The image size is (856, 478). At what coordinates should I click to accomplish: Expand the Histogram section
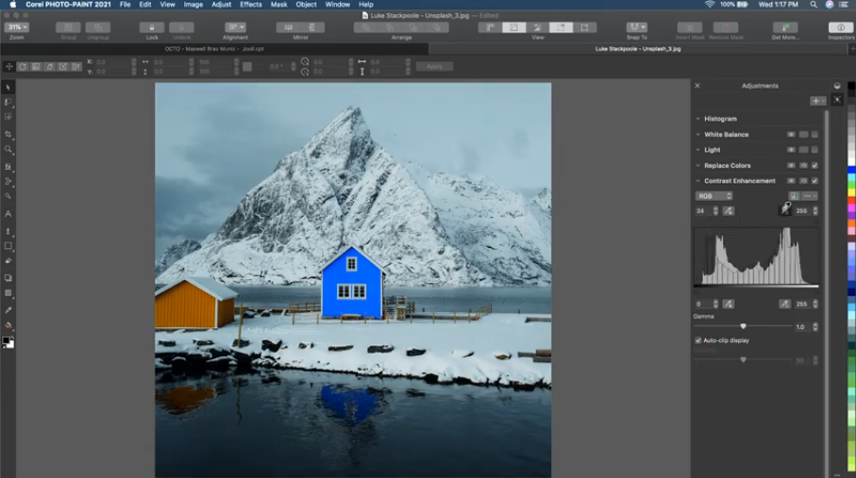(698, 119)
